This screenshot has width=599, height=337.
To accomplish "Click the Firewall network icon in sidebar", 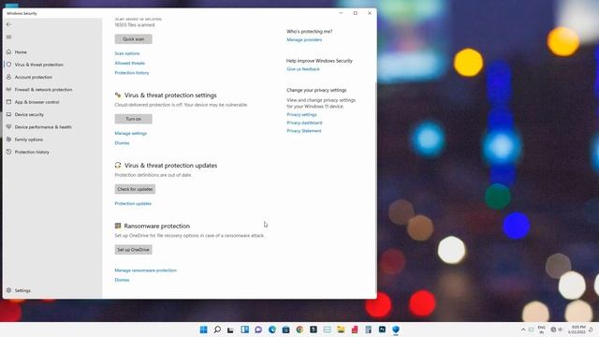I will 8,90.
